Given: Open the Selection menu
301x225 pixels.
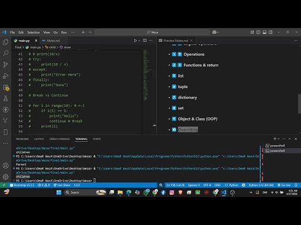Looking at the screenshot, I should coord(33,32).
